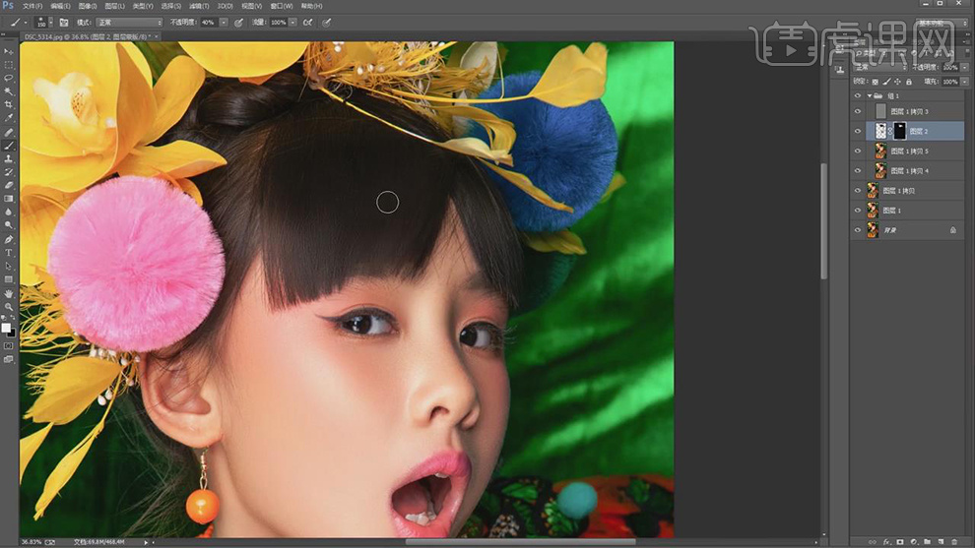
Task: Select the Type tool
Action: pyautogui.click(x=9, y=253)
